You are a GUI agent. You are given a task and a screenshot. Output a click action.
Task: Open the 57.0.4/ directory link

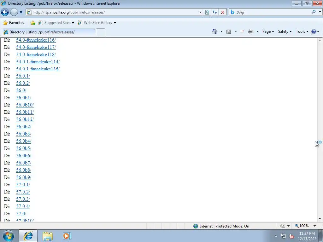coord(23,206)
